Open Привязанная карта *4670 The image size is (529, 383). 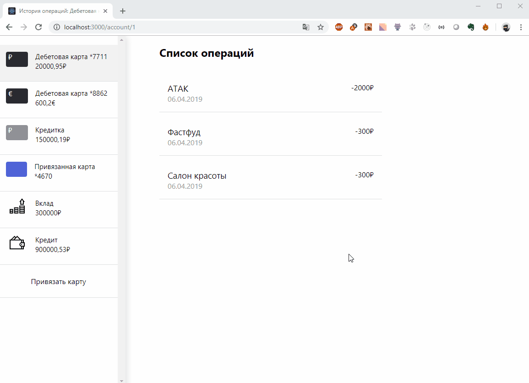pos(59,173)
